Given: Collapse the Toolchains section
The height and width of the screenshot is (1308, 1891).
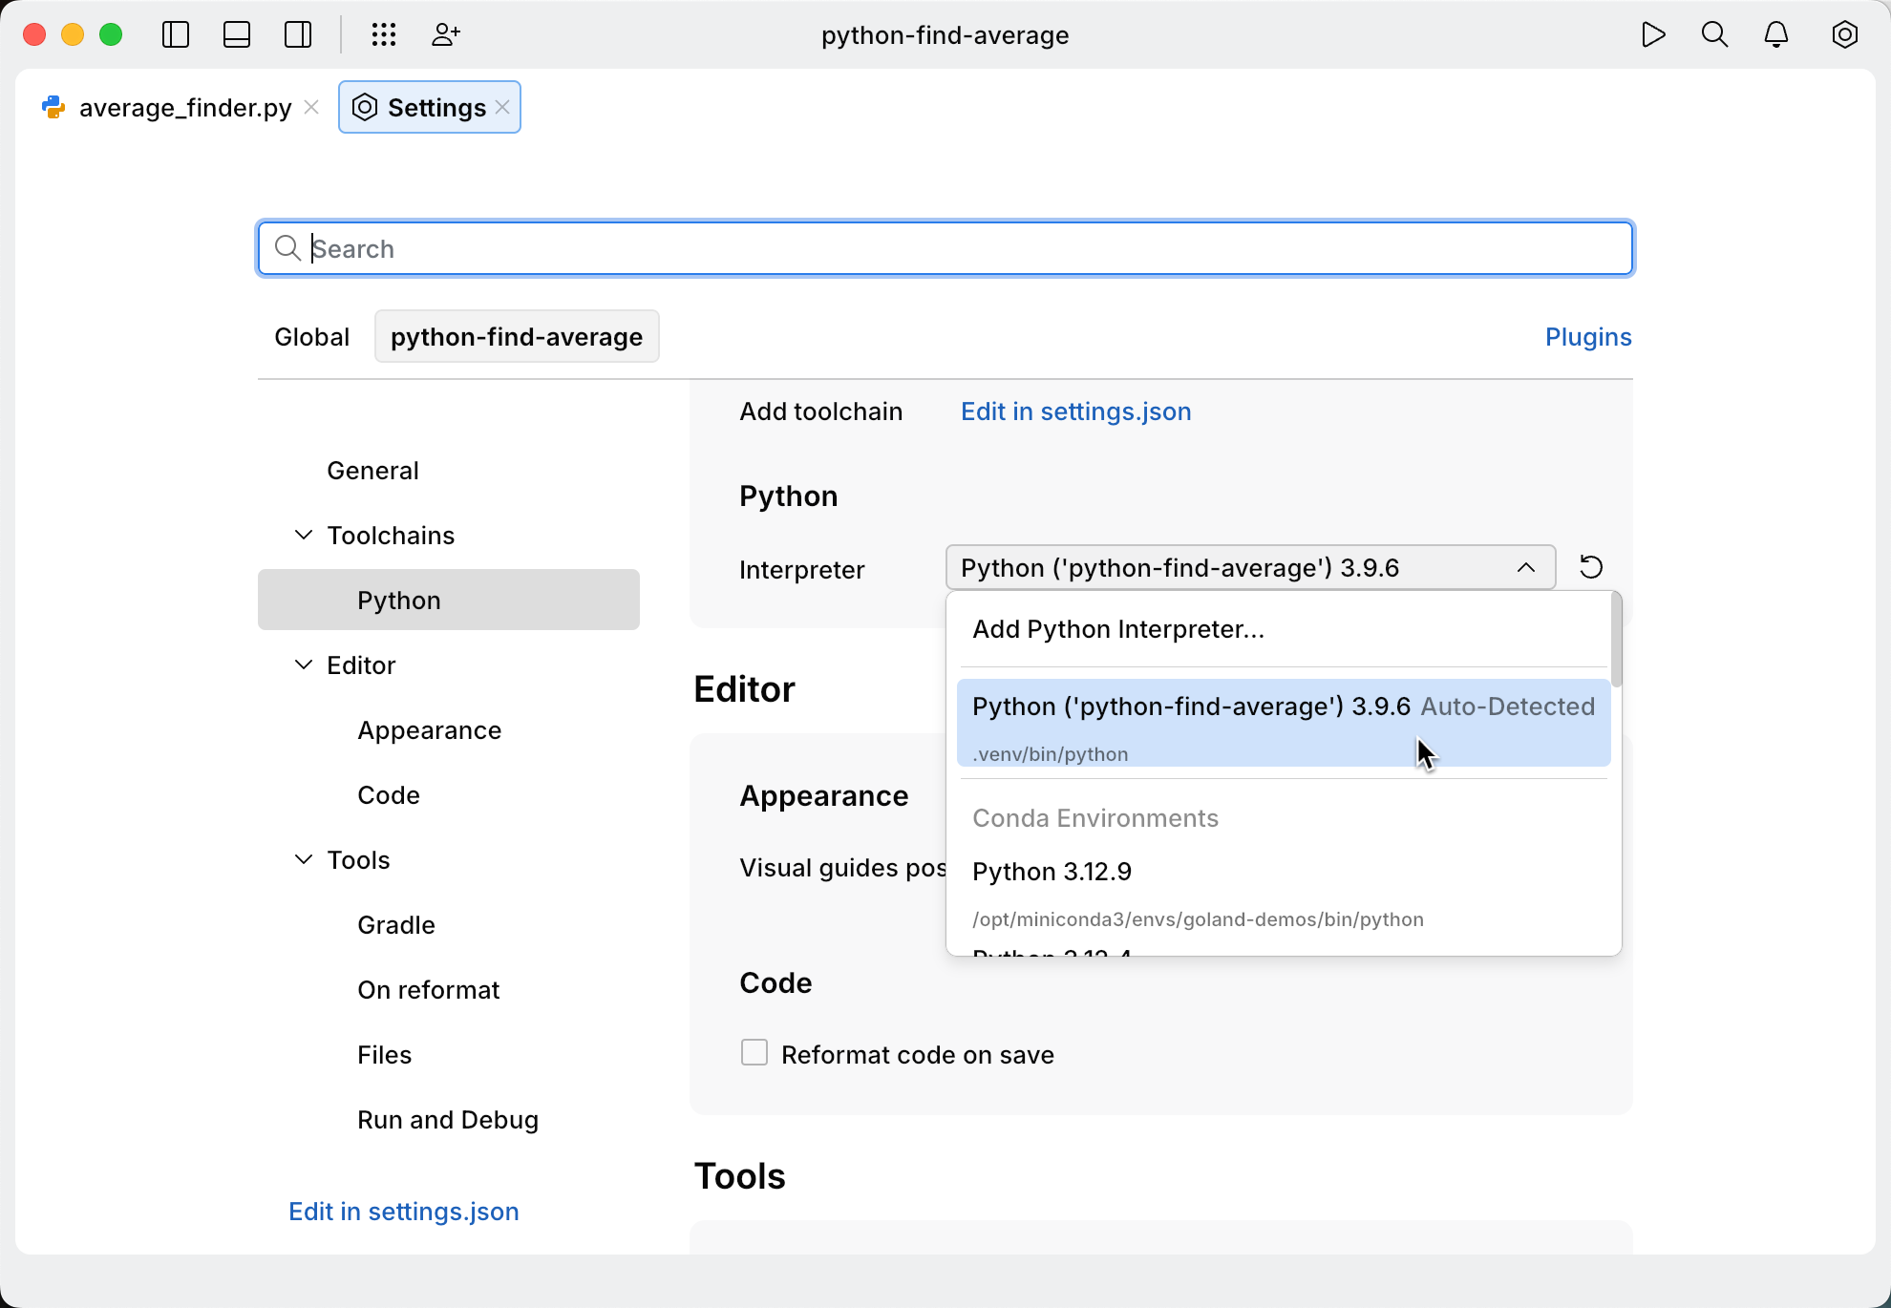Looking at the screenshot, I should click(x=303, y=535).
